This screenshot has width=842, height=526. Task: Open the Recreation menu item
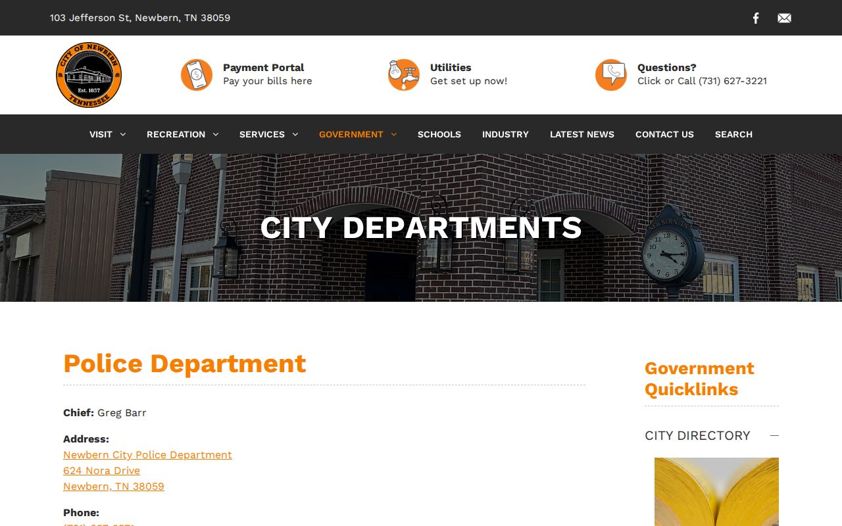coord(176,134)
